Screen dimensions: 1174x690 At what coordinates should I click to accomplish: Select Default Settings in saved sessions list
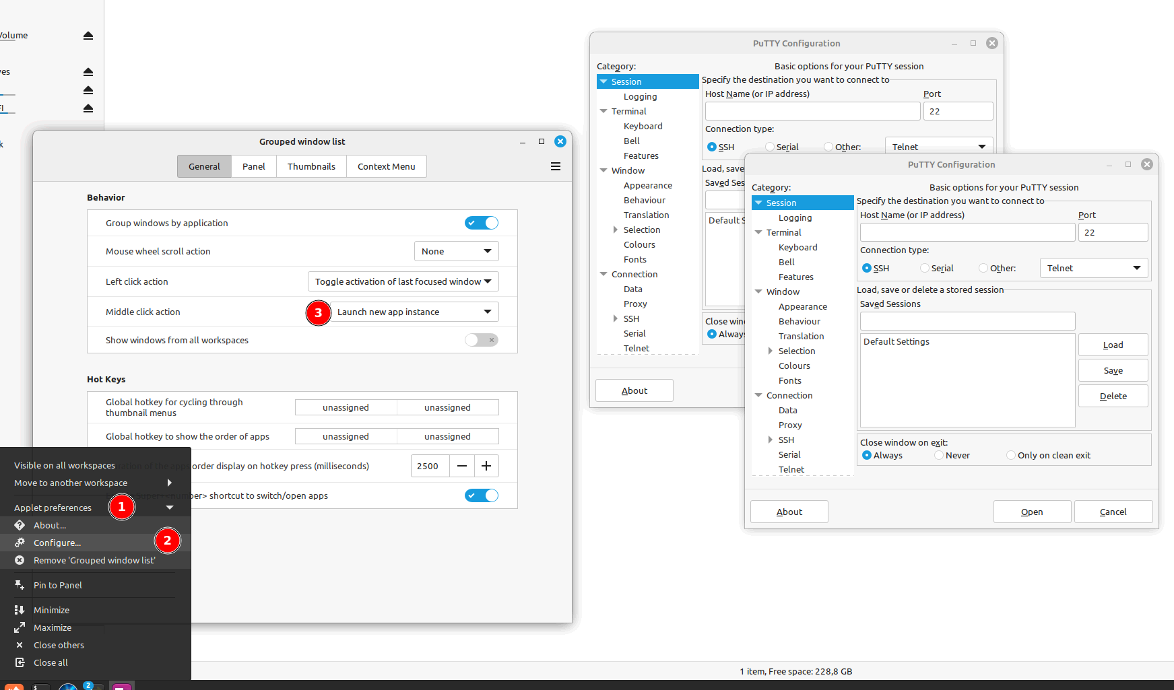coord(896,341)
